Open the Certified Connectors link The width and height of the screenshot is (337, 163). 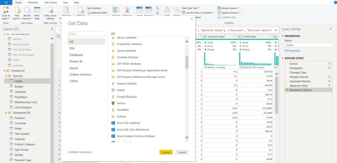[x=80, y=152]
